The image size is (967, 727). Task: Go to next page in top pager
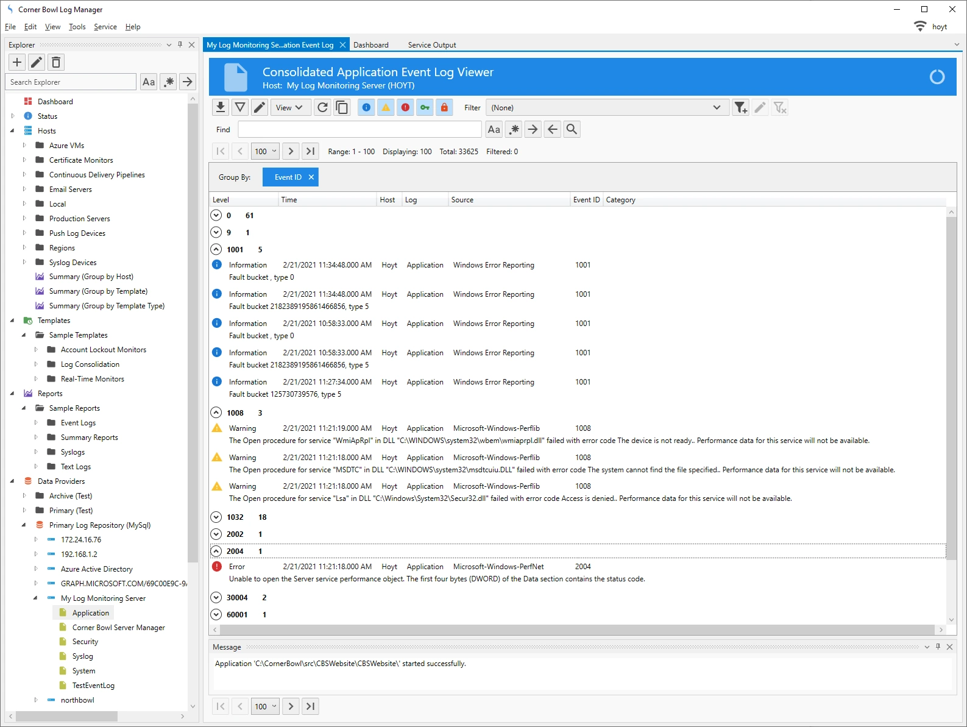[x=291, y=151]
